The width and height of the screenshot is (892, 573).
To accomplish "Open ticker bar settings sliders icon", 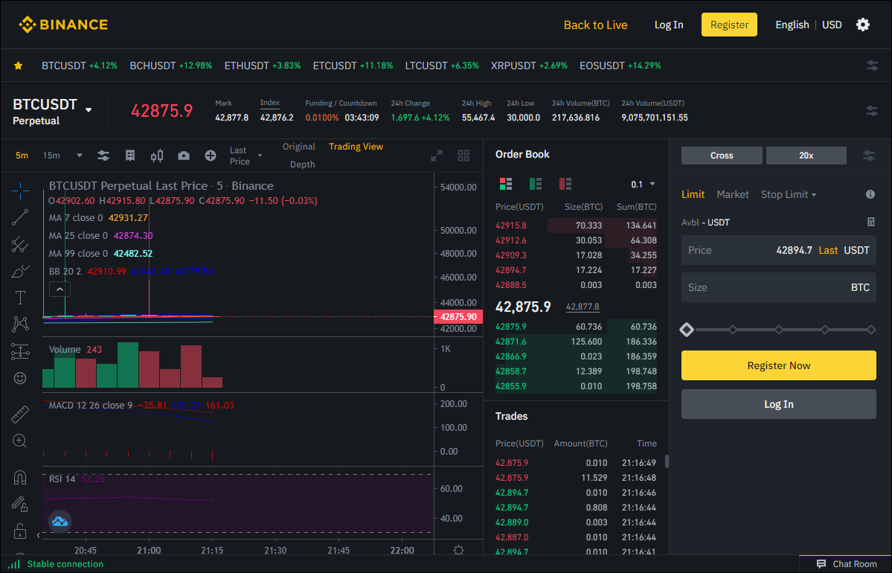I will point(872,65).
